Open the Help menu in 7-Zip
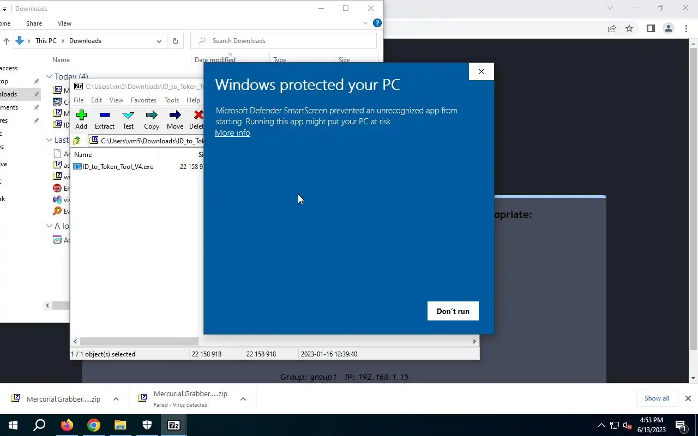The image size is (698, 436). tap(193, 100)
